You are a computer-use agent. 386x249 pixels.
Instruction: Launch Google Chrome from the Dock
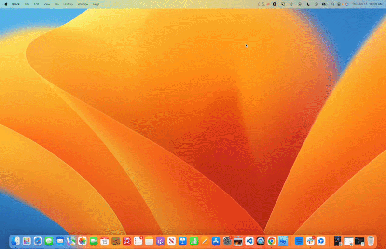pyautogui.click(x=272, y=241)
